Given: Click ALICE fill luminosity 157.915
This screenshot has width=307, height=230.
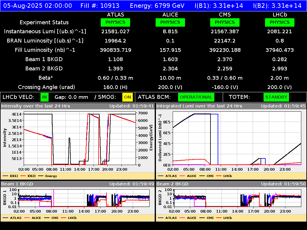Looking at the screenshot, I should coord(170,50).
